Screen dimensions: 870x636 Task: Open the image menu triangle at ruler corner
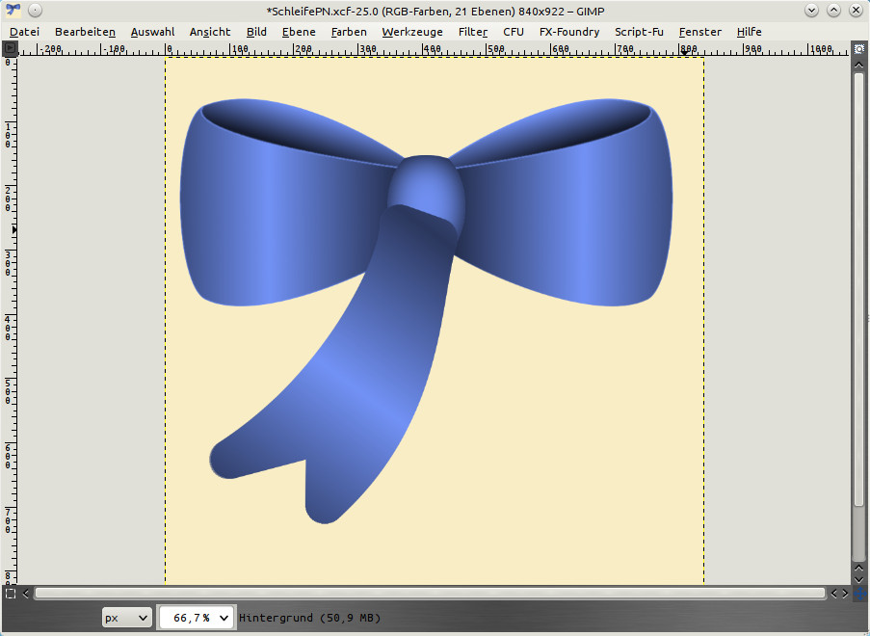[x=10, y=48]
